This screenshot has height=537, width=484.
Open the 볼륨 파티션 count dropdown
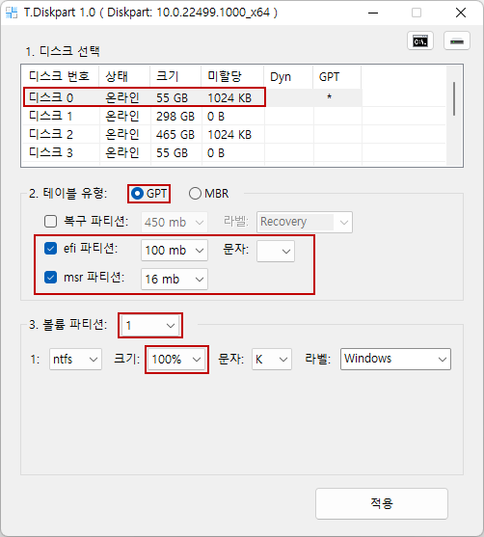click(150, 325)
